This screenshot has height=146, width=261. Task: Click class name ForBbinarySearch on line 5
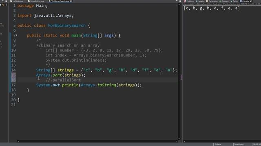(66, 26)
